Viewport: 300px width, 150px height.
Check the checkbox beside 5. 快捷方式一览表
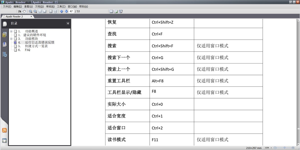(x=15, y=46)
